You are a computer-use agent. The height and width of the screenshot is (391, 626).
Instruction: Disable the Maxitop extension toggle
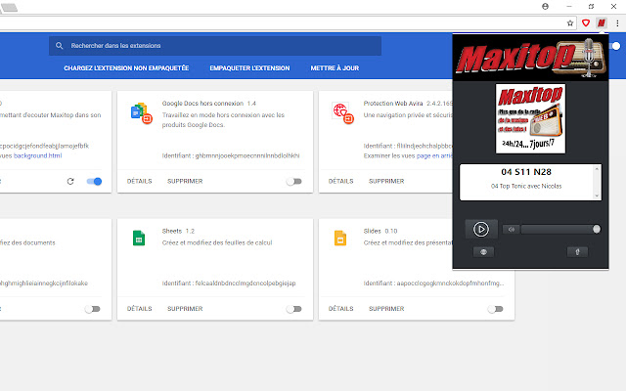[x=94, y=182]
